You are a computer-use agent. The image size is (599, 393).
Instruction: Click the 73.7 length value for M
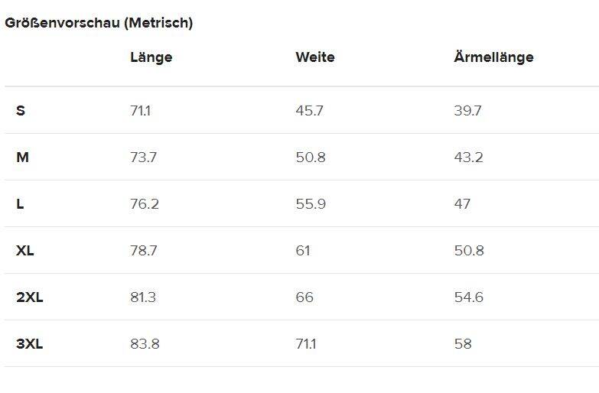143,158
